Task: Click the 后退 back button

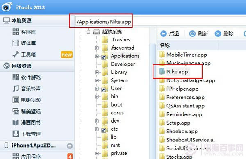Action: (x=170, y=34)
